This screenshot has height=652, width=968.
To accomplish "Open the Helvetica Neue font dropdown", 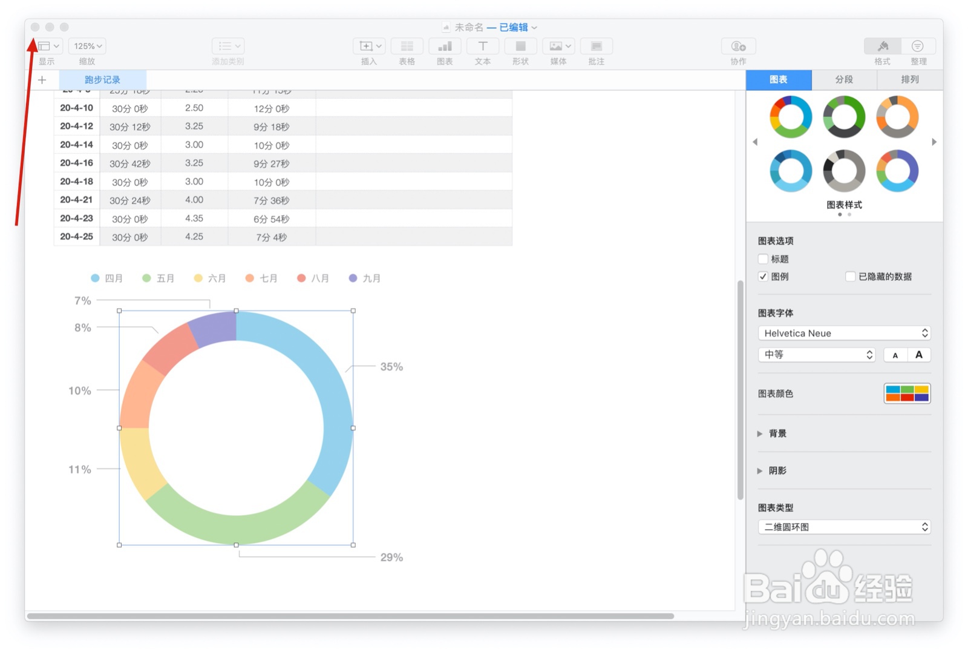I will [x=843, y=333].
